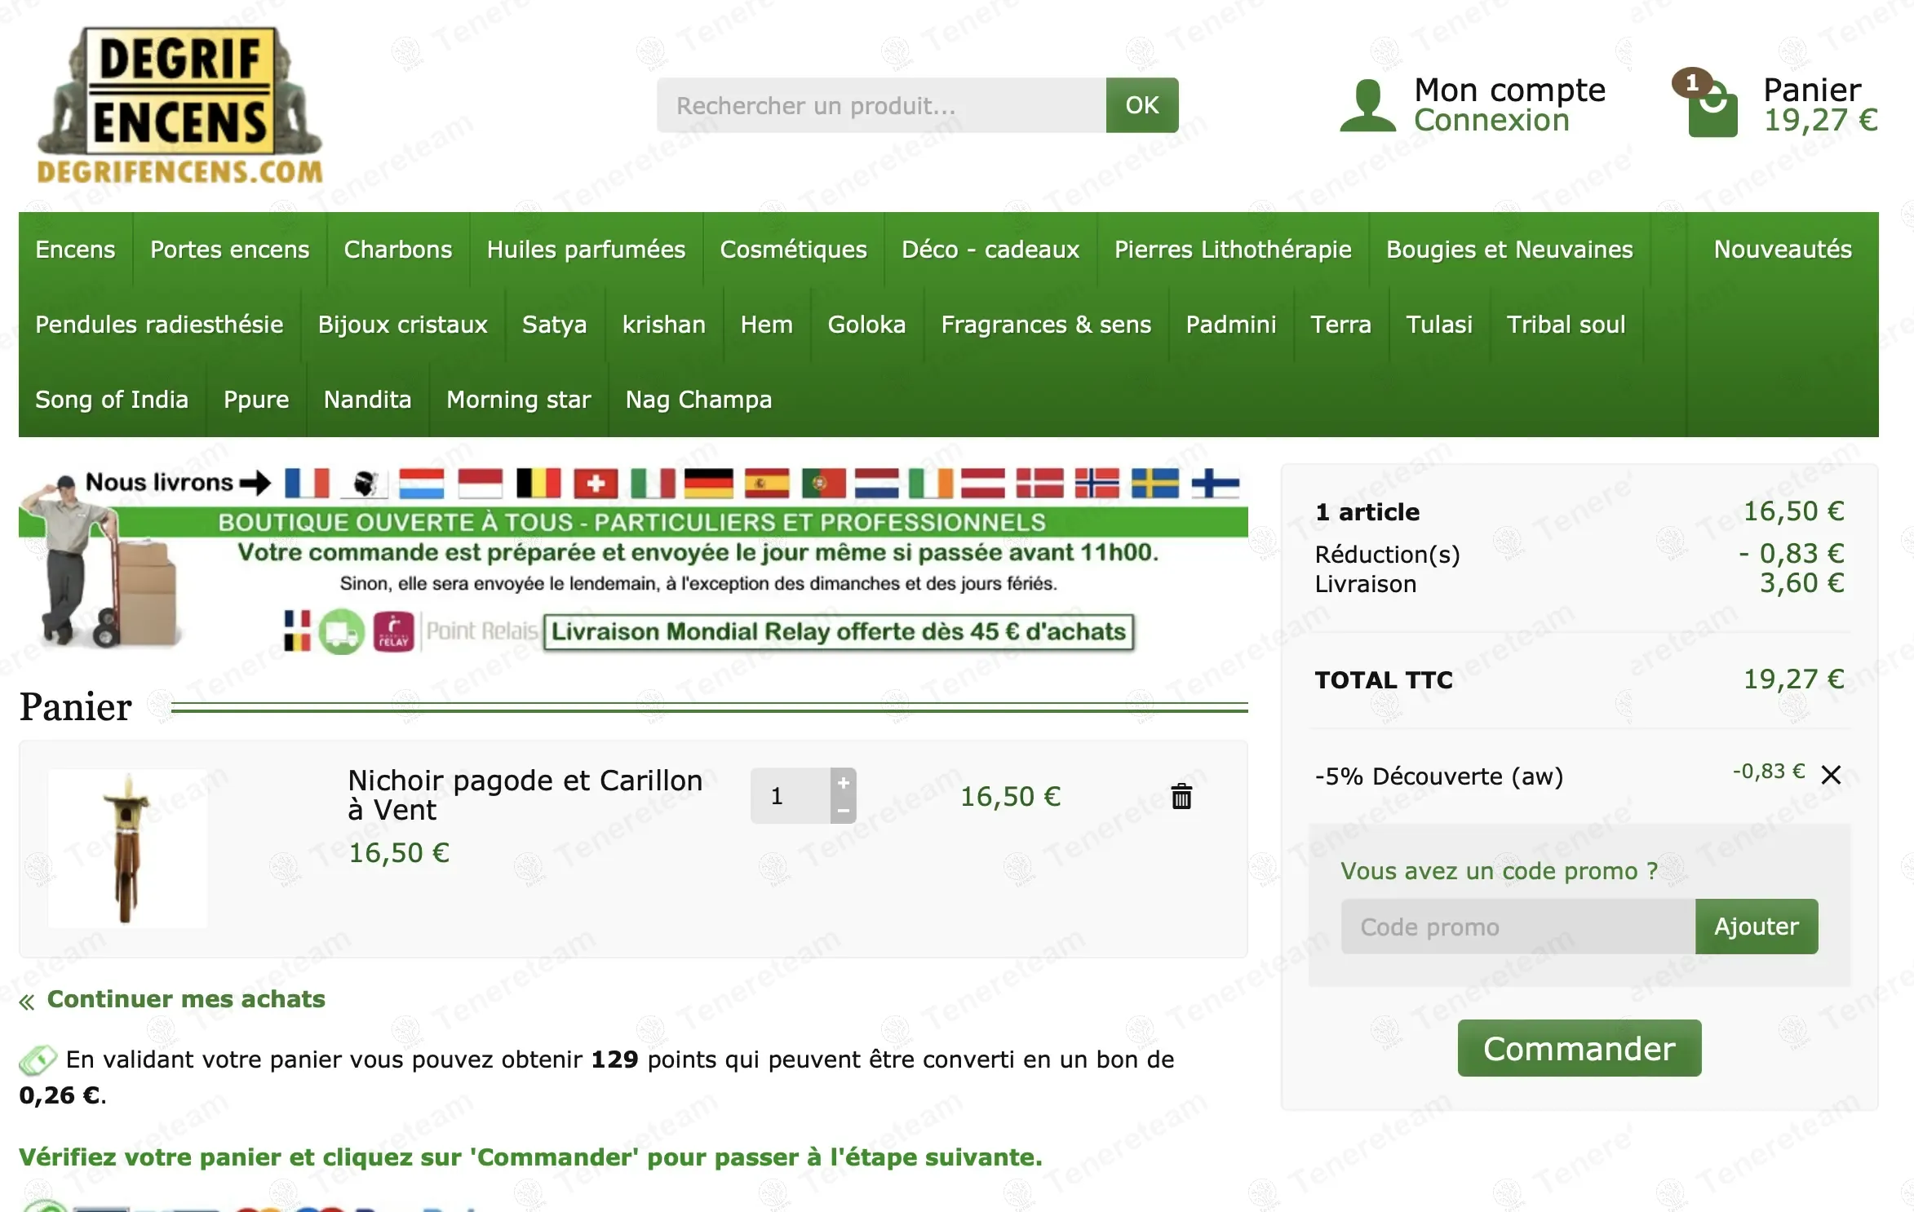Open the Pendules radiesthésie category
1914x1212 pixels.
pyautogui.click(x=159, y=325)
